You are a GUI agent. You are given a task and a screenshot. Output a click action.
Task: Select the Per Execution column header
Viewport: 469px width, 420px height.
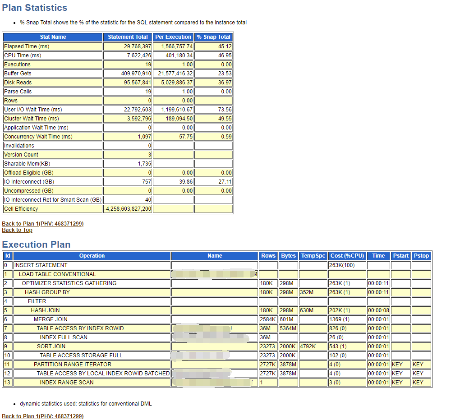[x=173, y=37]
